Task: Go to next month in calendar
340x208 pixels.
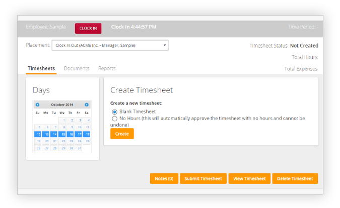Action: (87, 105)
